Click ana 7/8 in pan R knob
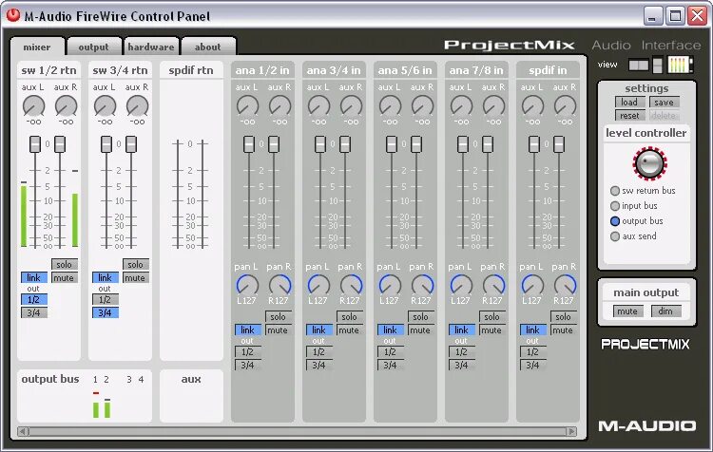The width and height of the screenshot is (713, 452). click(493, 285)
